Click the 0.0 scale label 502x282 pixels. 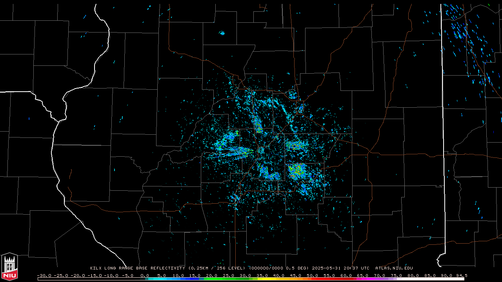pyautogui.click(x=145, y=275)
